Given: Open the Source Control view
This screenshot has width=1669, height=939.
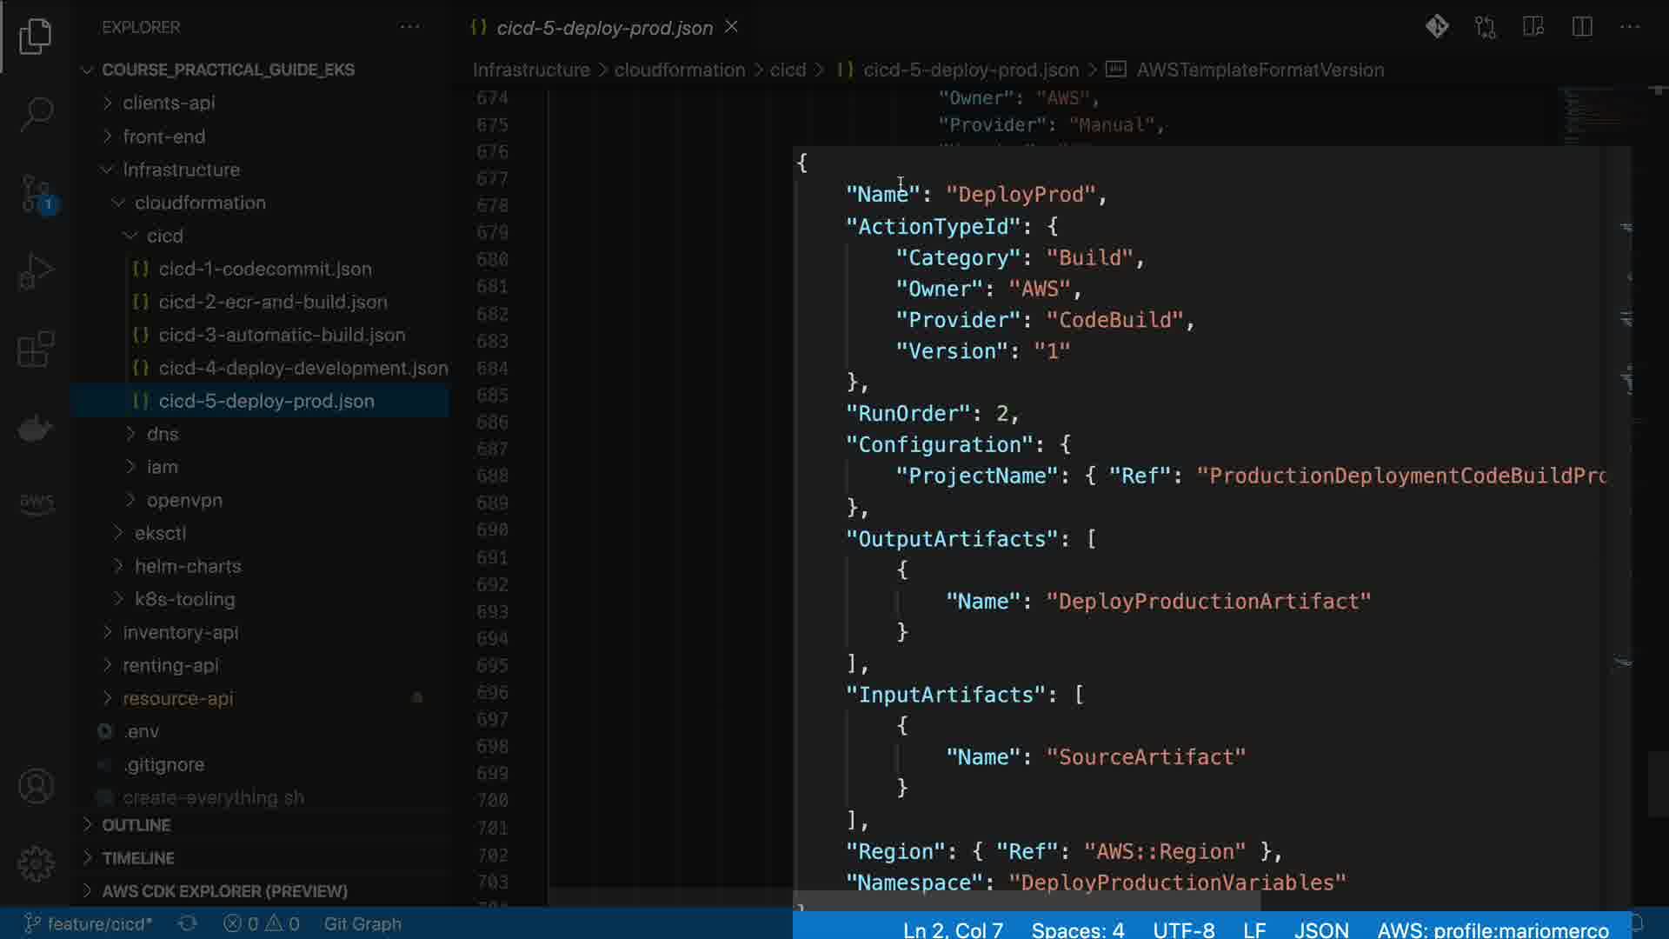Looking at the screenshot, I should [x=36, y=193].
